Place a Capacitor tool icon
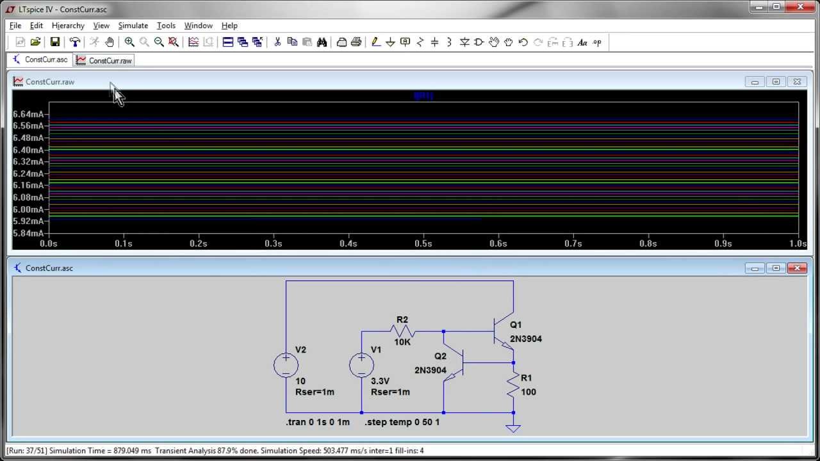The height and width of the screenshot is (461, 820). 434,42
